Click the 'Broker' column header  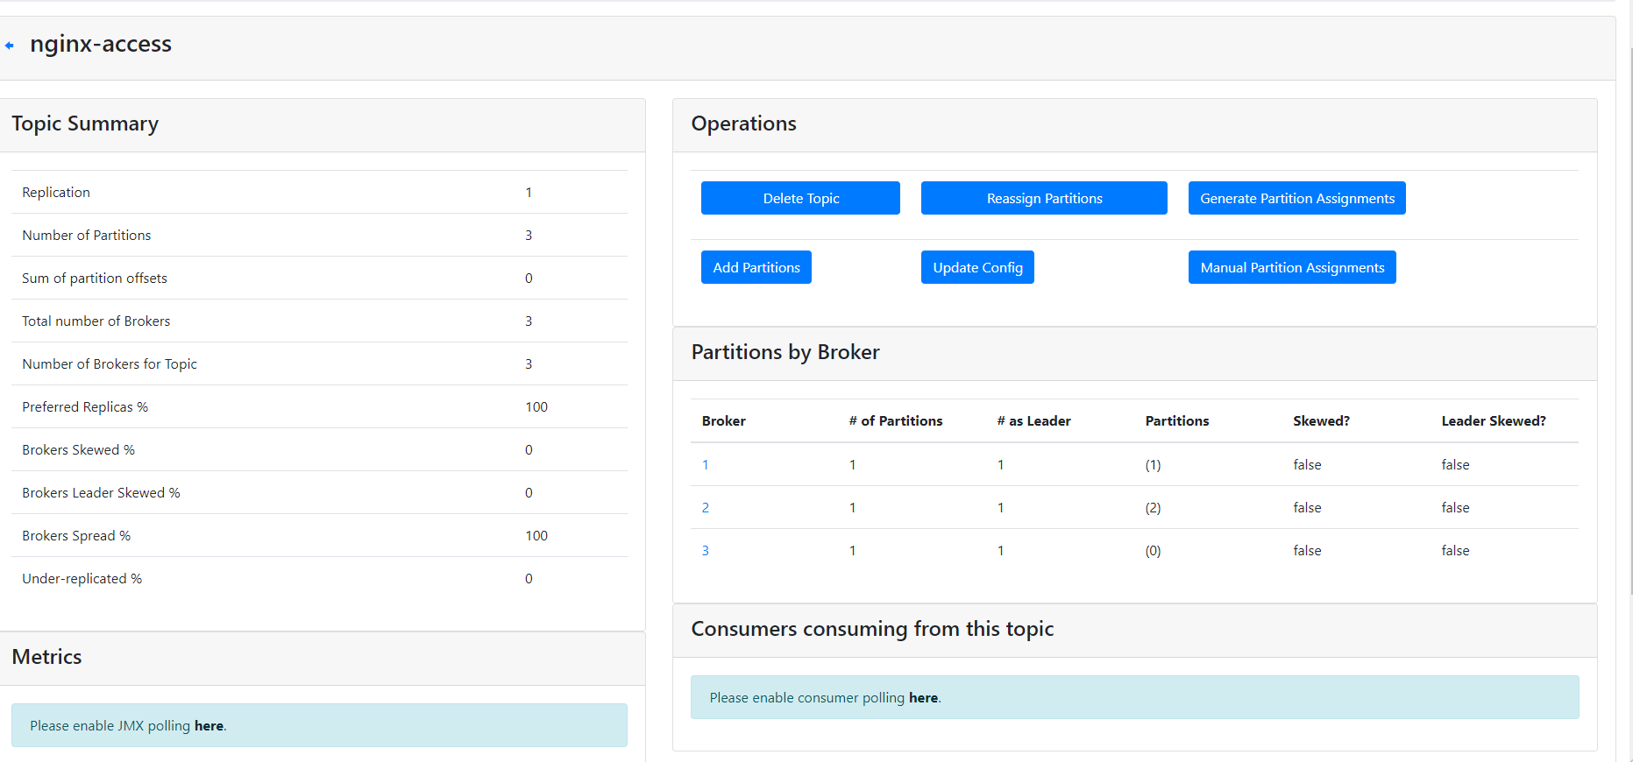[x=723, y=421]
